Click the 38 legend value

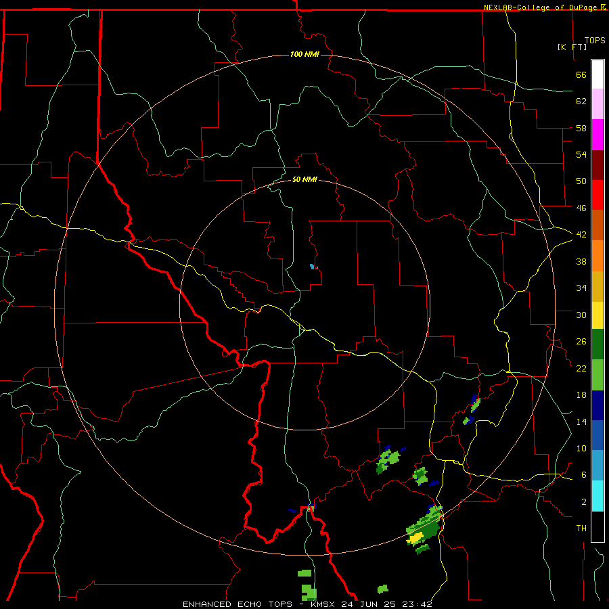(x=581, y=261)
